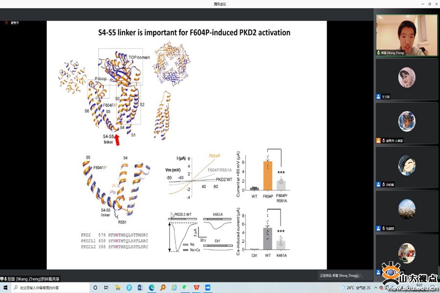Viewport: 440px width, 293px height.
Task: Open the WPS Office taskbar icon
Action: tap(197, 288)
